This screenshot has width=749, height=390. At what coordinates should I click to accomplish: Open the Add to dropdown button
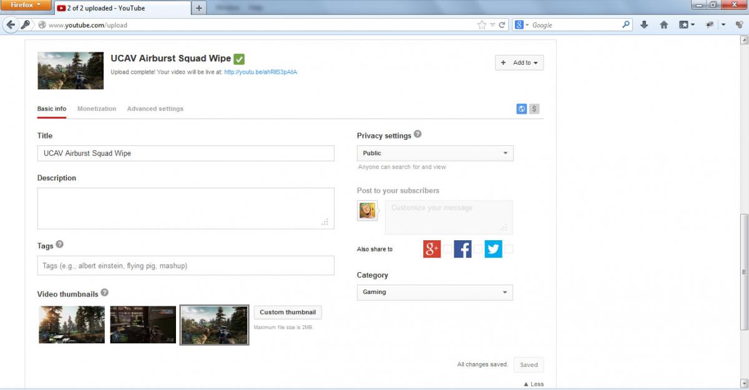point(519,62)
